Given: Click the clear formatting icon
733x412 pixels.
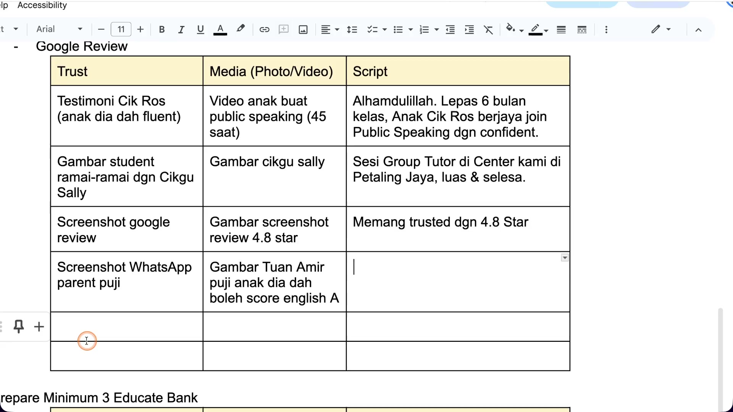Looking at the screenshot, I should pyautogui.click(x=489, y=29).
